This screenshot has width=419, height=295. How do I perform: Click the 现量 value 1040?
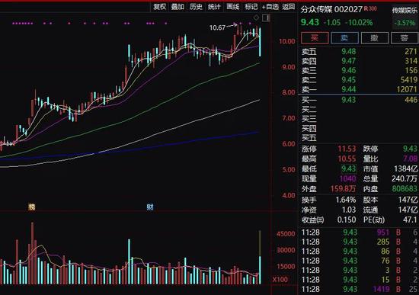(x=348, y=178)
